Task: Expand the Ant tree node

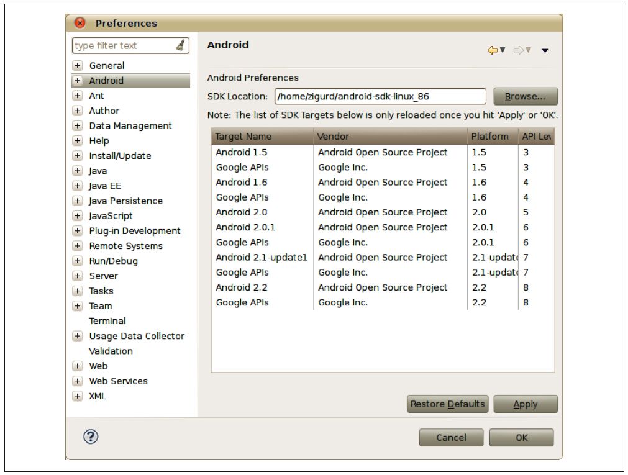Action: coord(78,96)
